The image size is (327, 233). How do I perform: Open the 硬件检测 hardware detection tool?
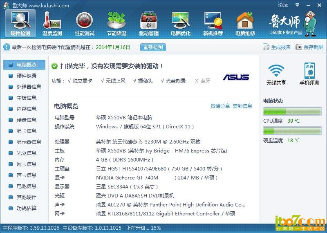tap(20, 24)
